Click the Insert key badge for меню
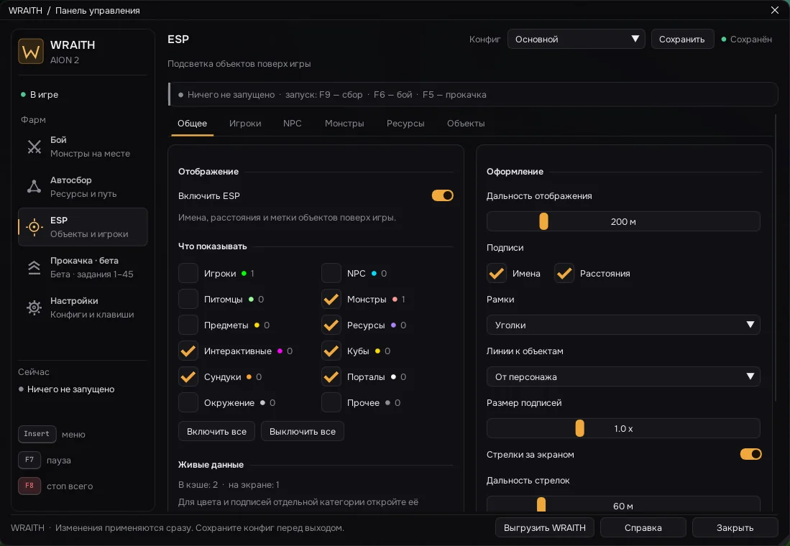Screen dimensions: 790x546 click(x=37, y=434)
